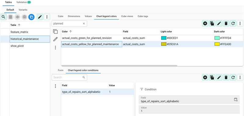Edit the selected color condition
This screenshot has width=244, height=116.
(x=219, y=77)
